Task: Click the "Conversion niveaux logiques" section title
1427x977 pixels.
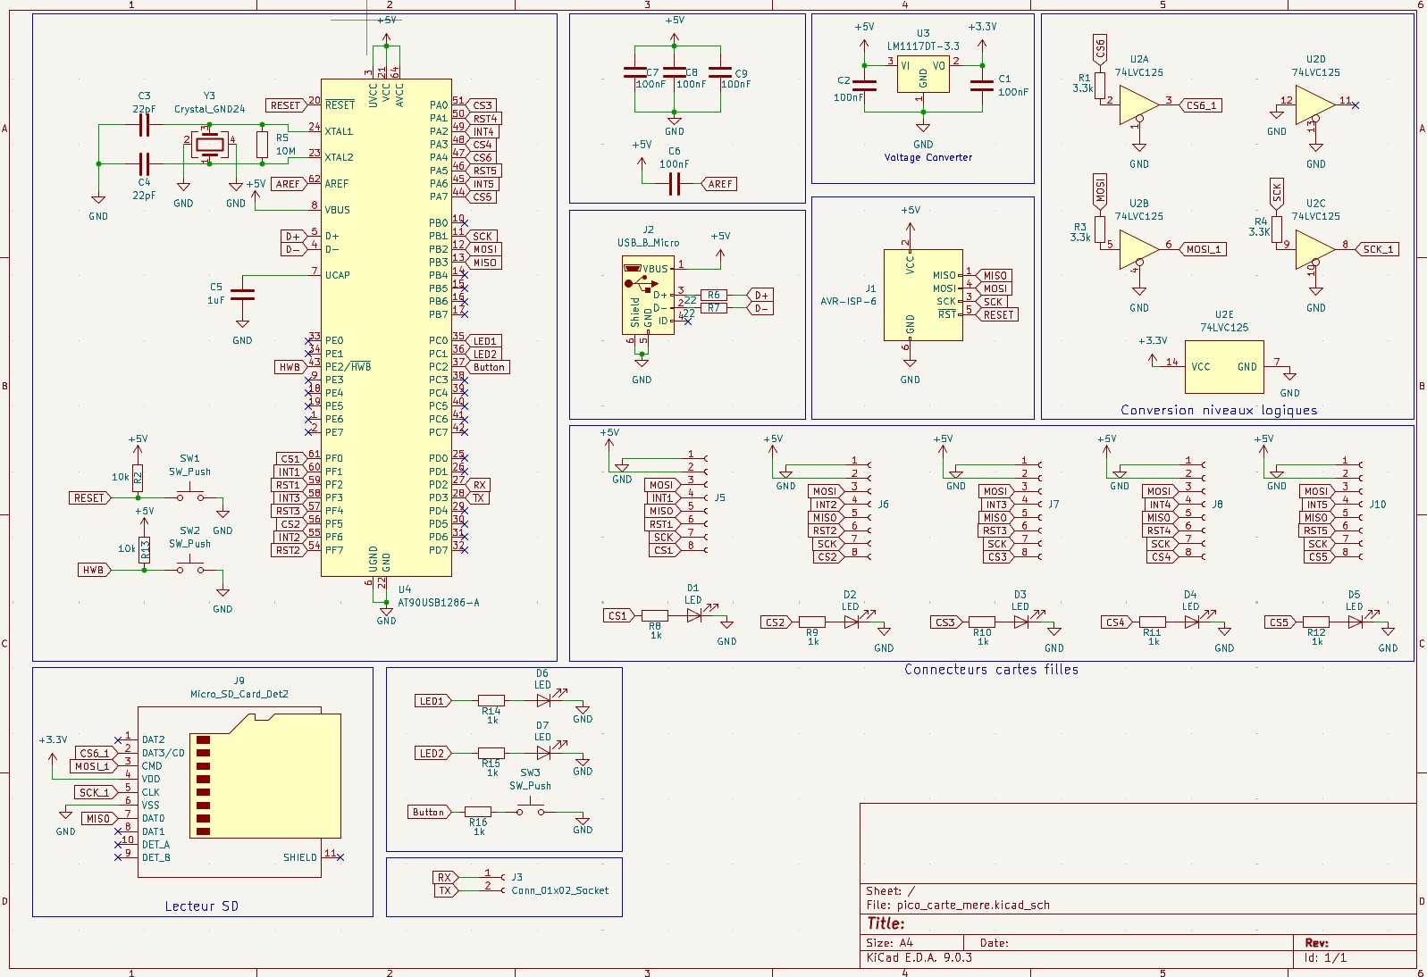Action: point(1219,410)
